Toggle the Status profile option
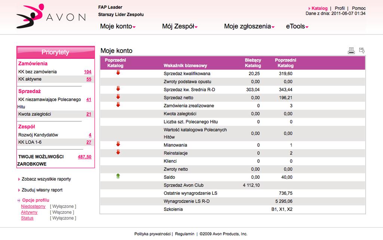The image size is (383, 240). [x=27, y=218]
